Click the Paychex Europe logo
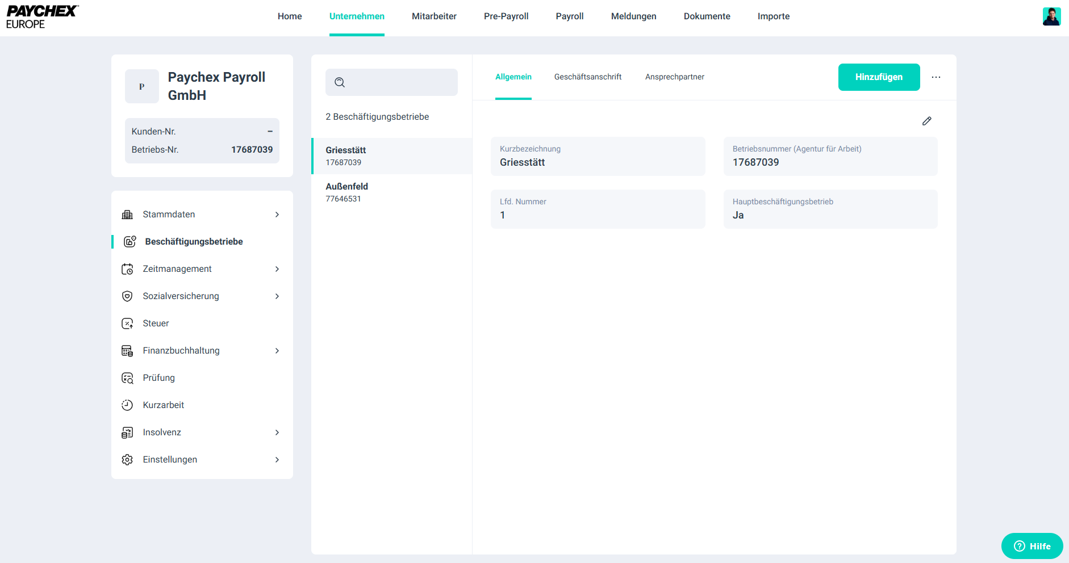This screenshot has width=1069, height=563. pyautogui.click(x=42, y=17)
